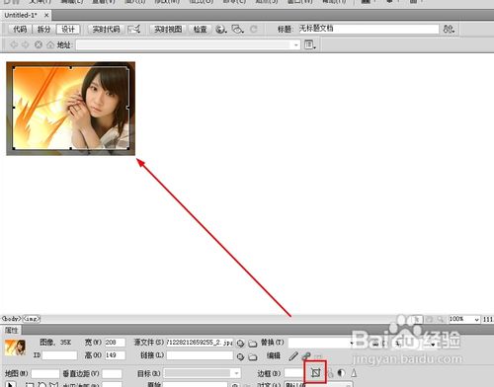Expand the 地址 address dropdown
This screenshot has height=387, width=494.
coord(296,44)
